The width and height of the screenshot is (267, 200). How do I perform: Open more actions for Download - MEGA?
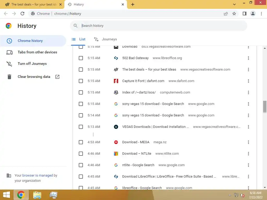point(248,142)
